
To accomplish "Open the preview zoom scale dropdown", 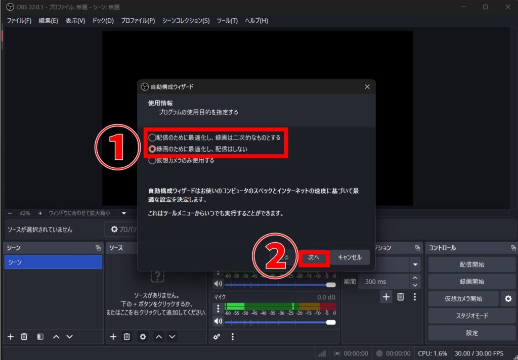I will pos(123,213).
